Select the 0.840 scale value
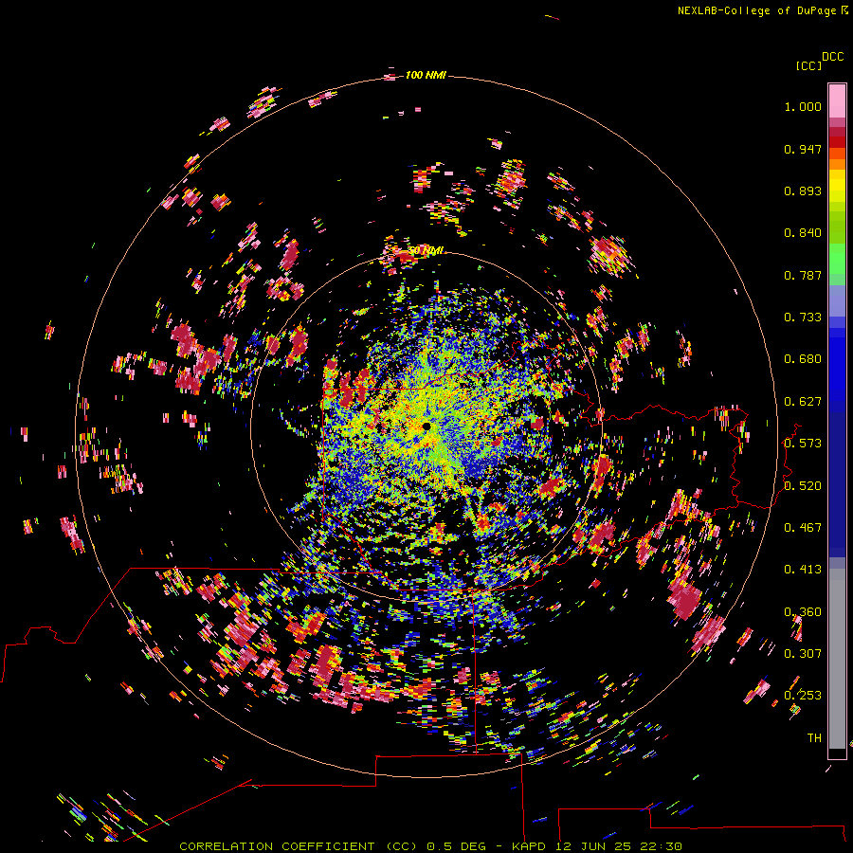Viewport: 853px width, 853px height. tap(803, 233)
